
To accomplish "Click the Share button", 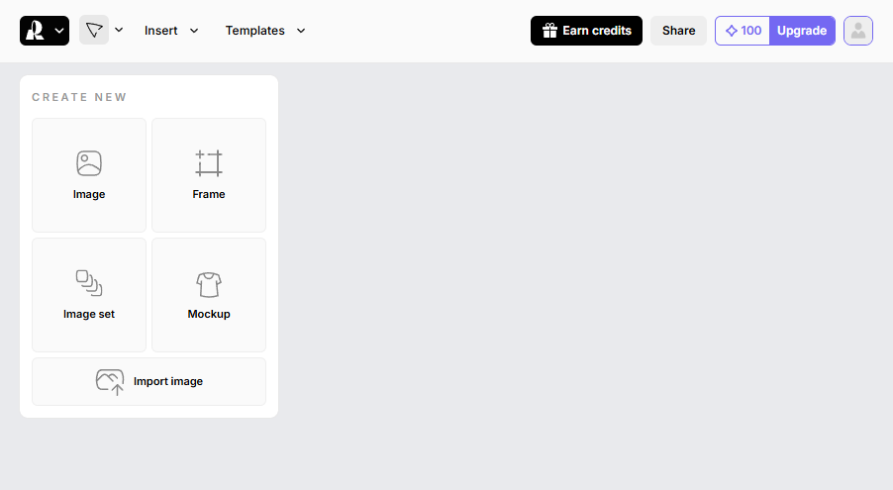I will 678,31.
